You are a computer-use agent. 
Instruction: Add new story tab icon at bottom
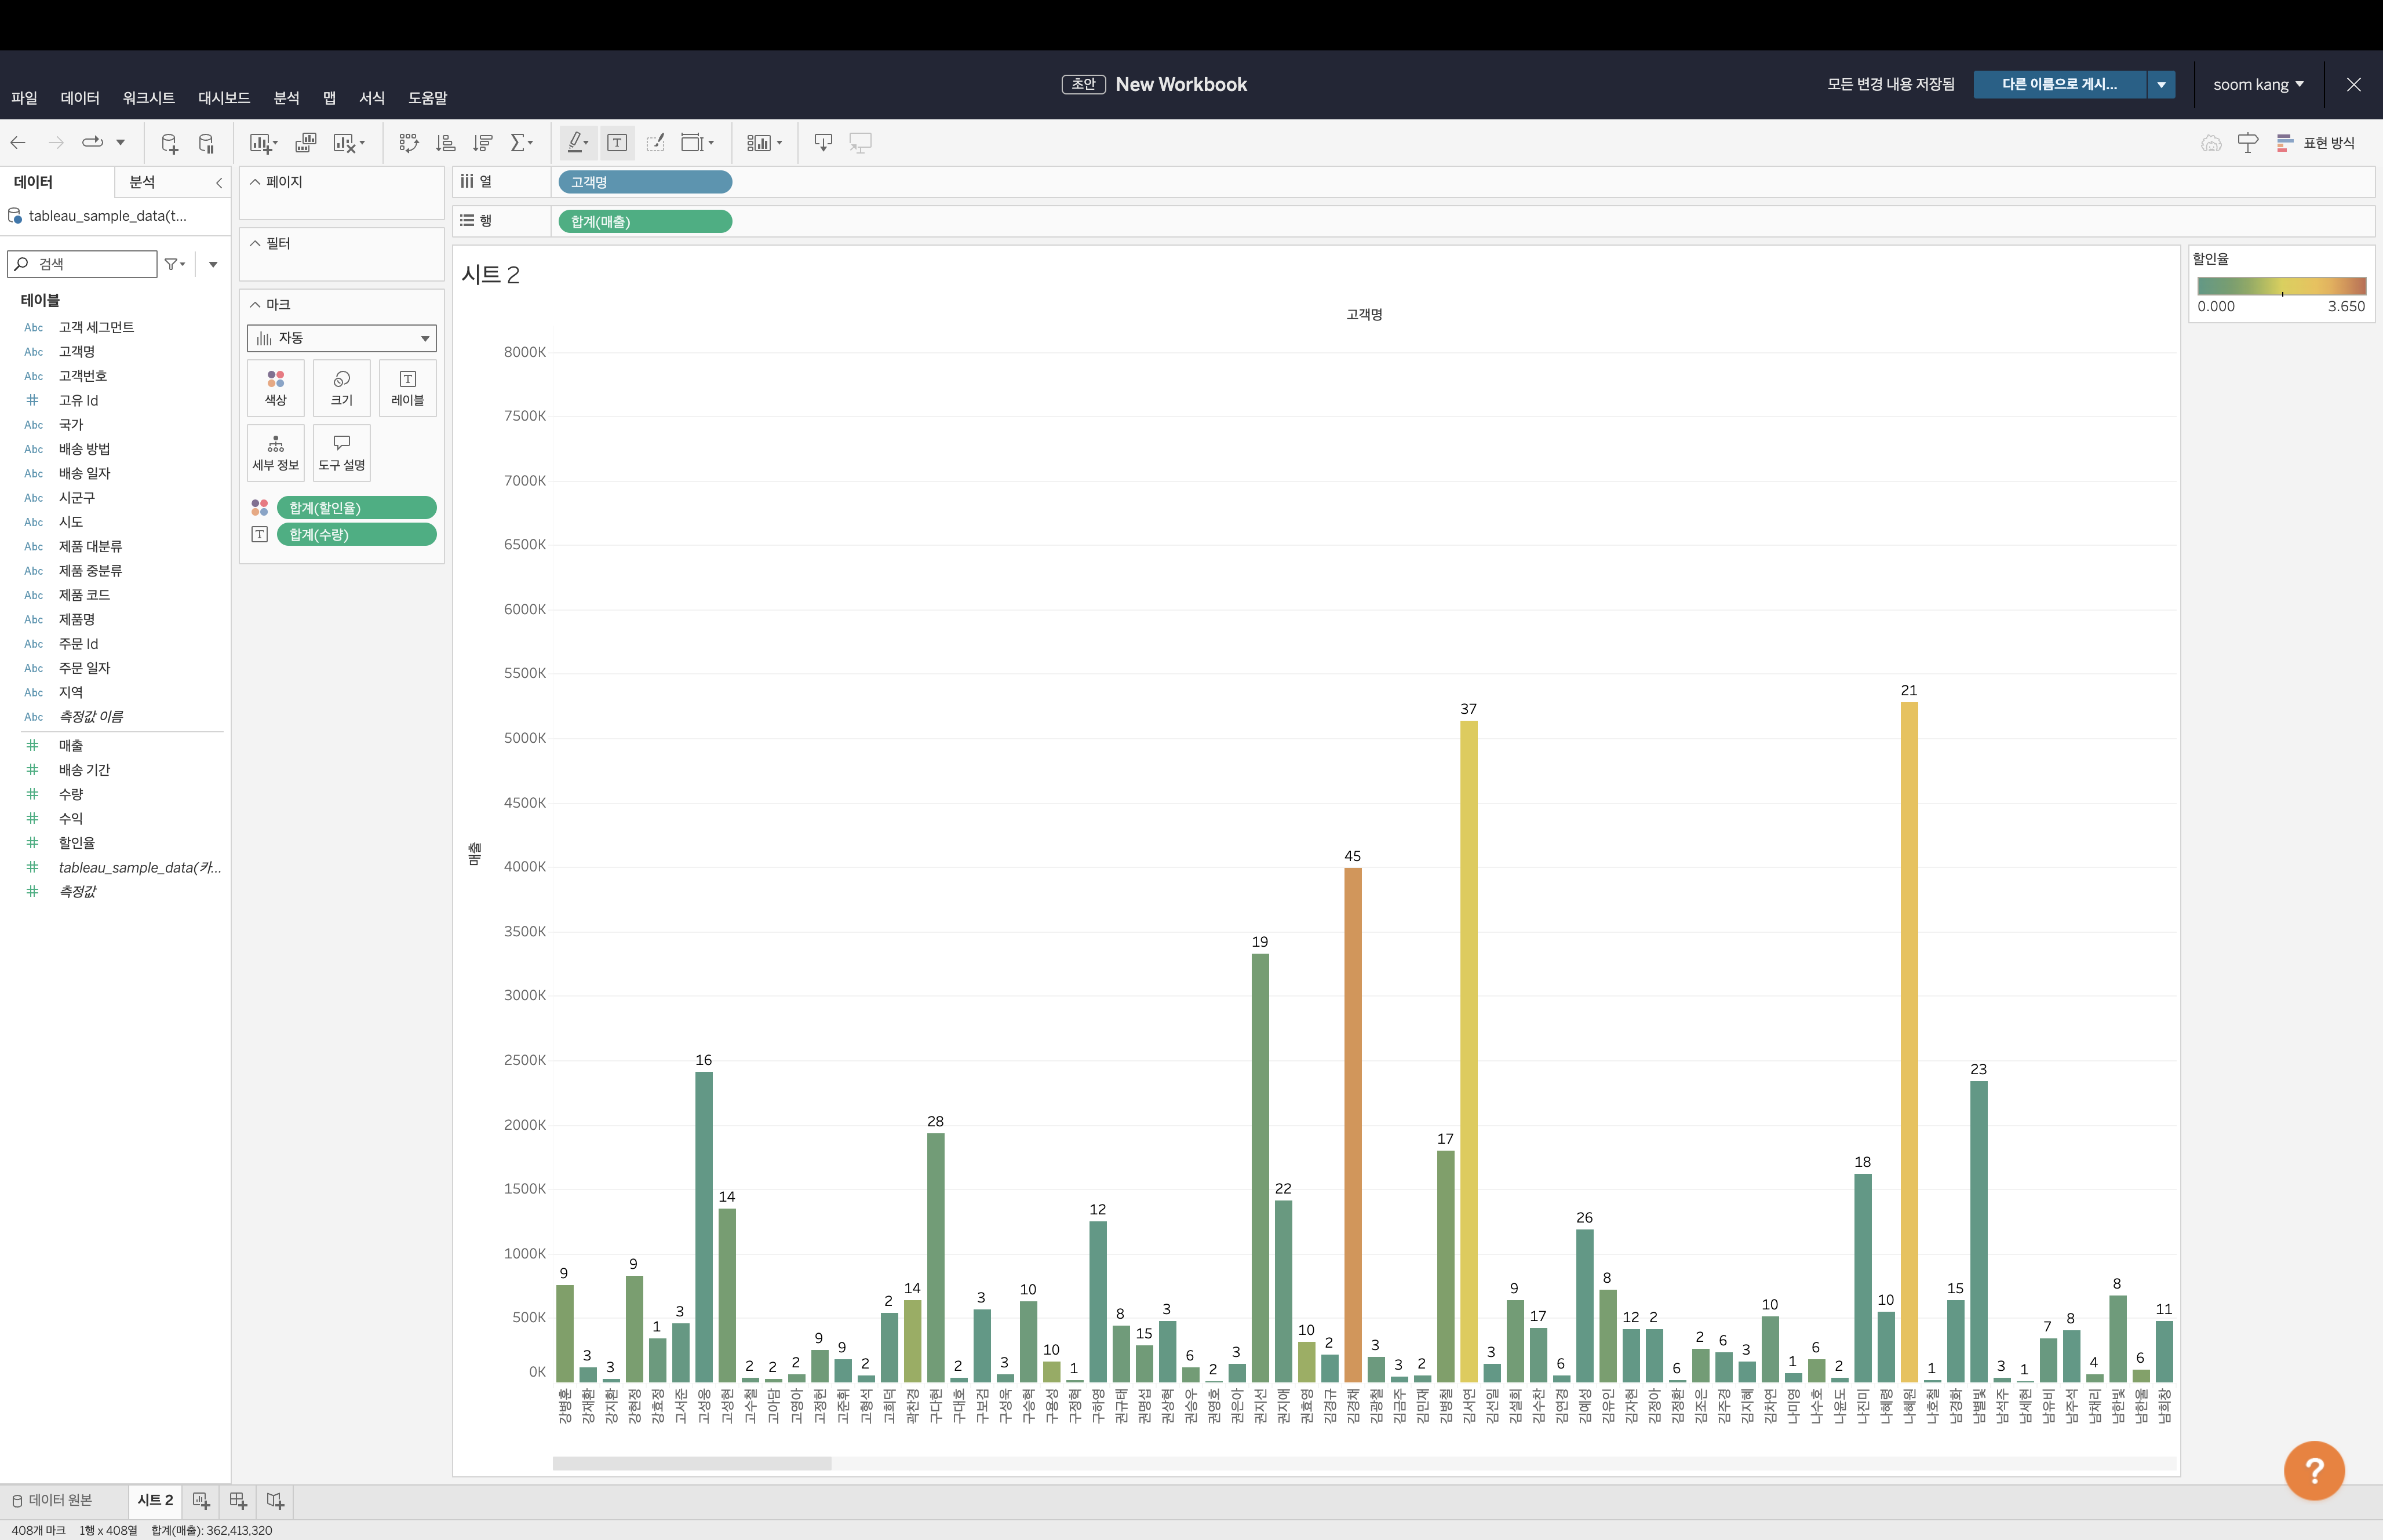click(275, 1501)
